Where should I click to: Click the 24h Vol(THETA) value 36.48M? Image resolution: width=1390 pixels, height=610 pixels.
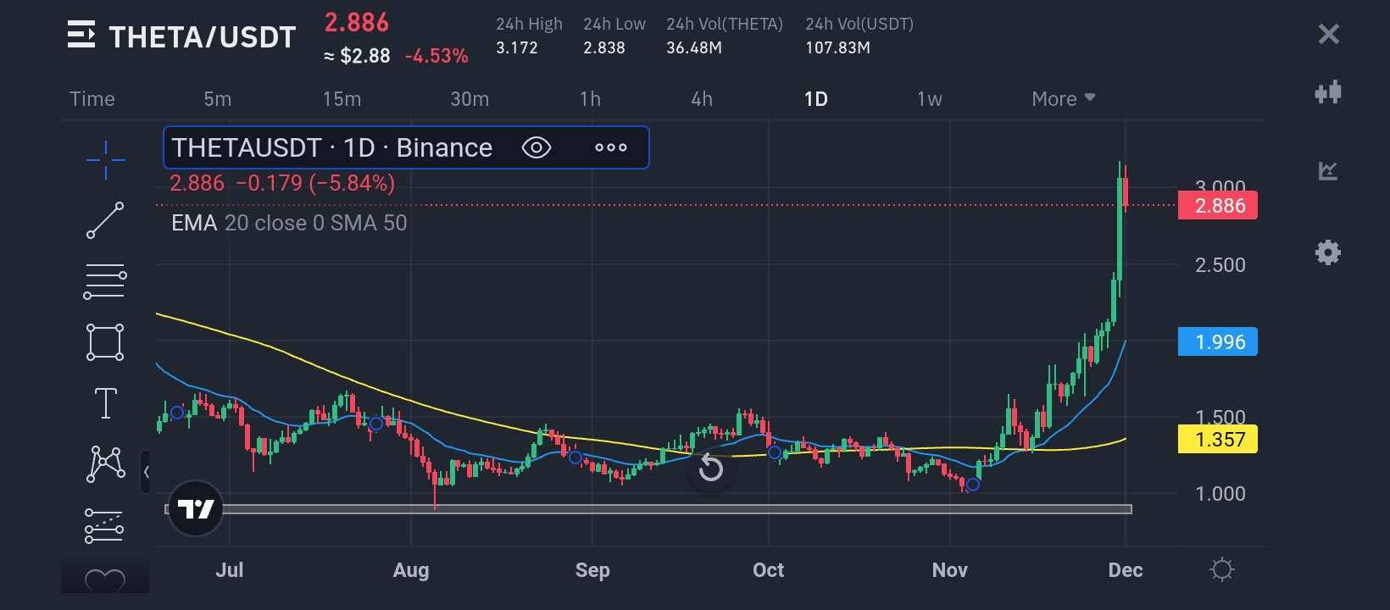(x=694, y=48)
